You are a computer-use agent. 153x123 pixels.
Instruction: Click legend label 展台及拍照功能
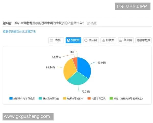pos(51,98)
